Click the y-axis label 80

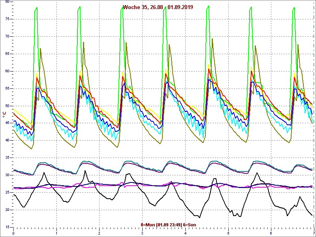7,2
